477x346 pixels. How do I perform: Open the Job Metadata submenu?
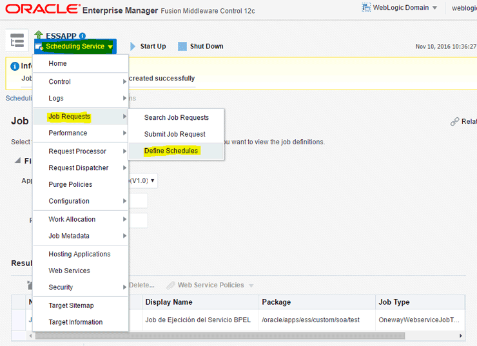81,236
